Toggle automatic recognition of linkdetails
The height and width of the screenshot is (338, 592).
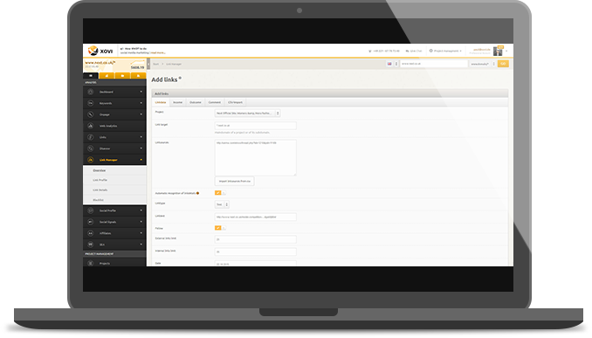[x=220, y=193]
